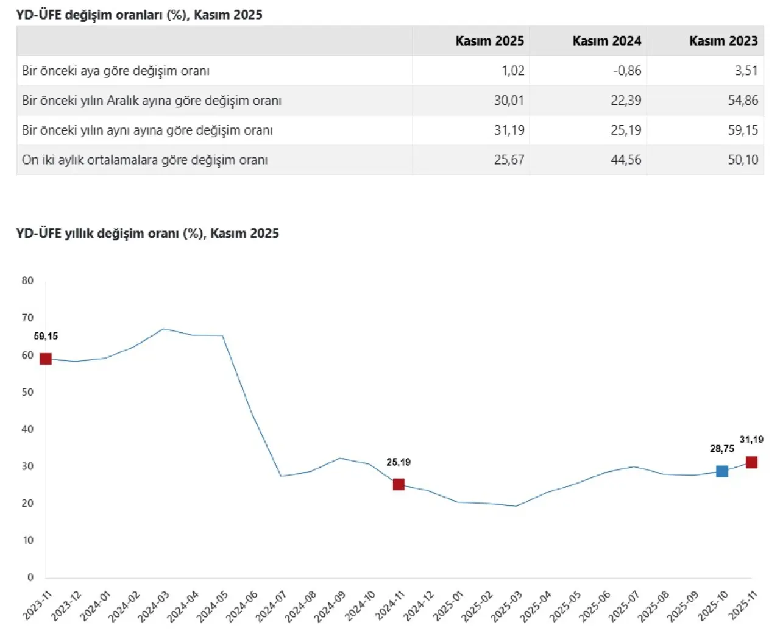Click the chart title 'YD-ÜFE yıllık değişim oranı'
Viewport: 780px width, 639px height.
pos(147,233)
